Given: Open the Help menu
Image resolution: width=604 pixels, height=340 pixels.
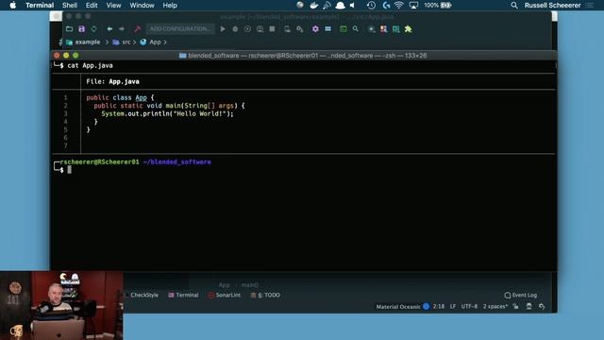Looking at the screenshot, I should (170, 6).
